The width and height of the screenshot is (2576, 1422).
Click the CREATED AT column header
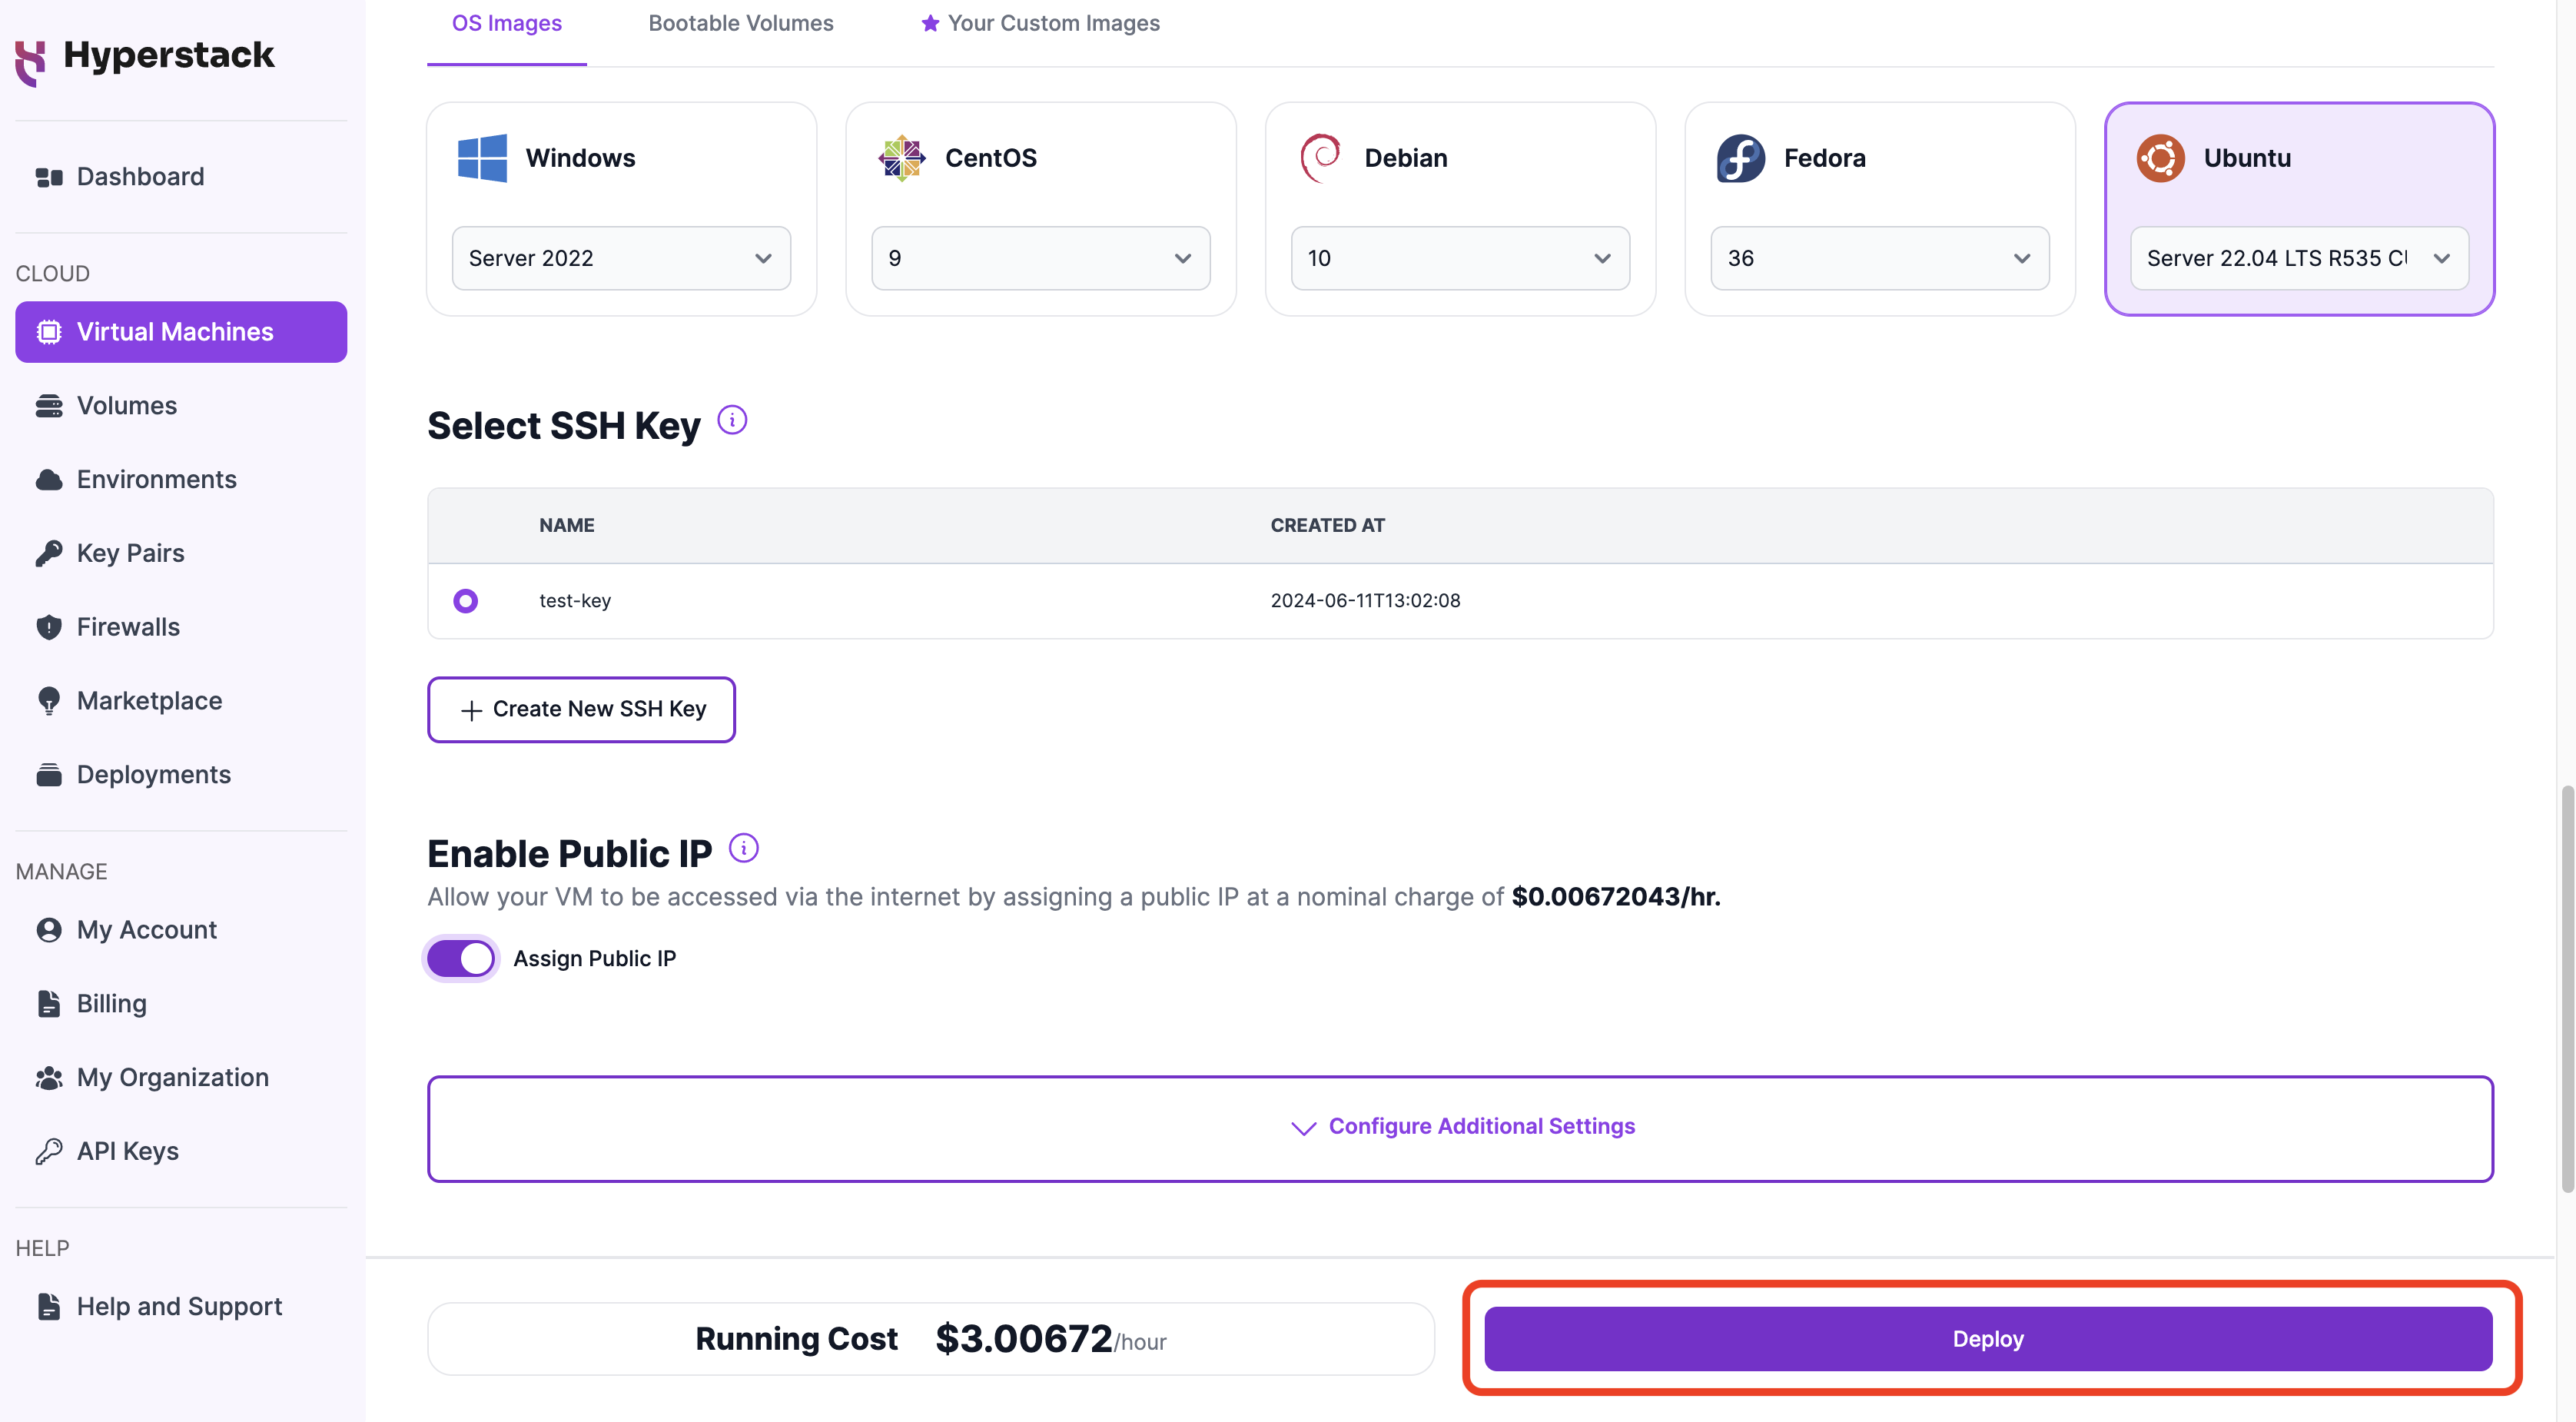point(1327,525)
